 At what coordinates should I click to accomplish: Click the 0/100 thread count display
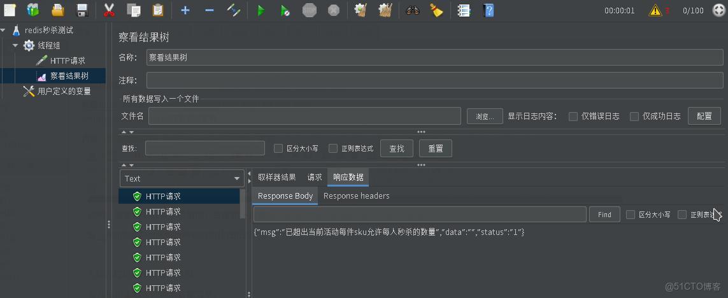(x=693, y=11)
